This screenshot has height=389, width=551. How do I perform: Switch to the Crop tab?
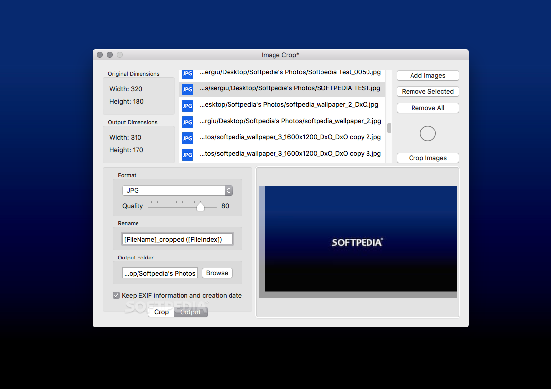click(x=161, y=312)
